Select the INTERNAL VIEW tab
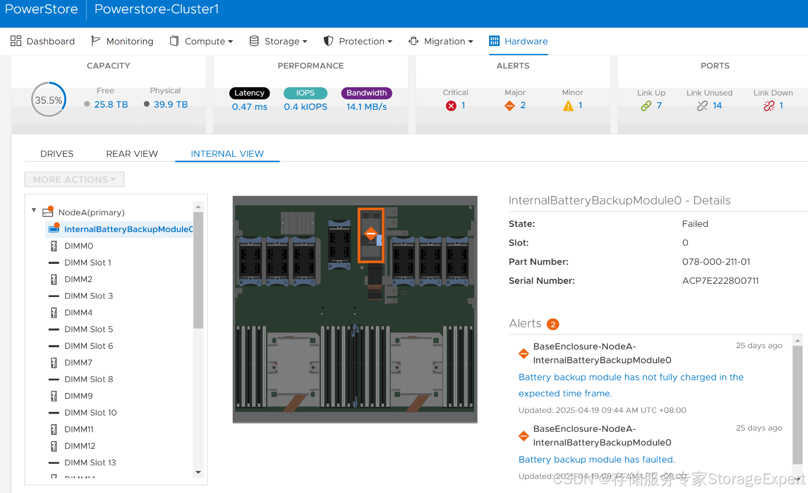Image resolution: width=808 pixels, height=493 pixels. [227, 153]
